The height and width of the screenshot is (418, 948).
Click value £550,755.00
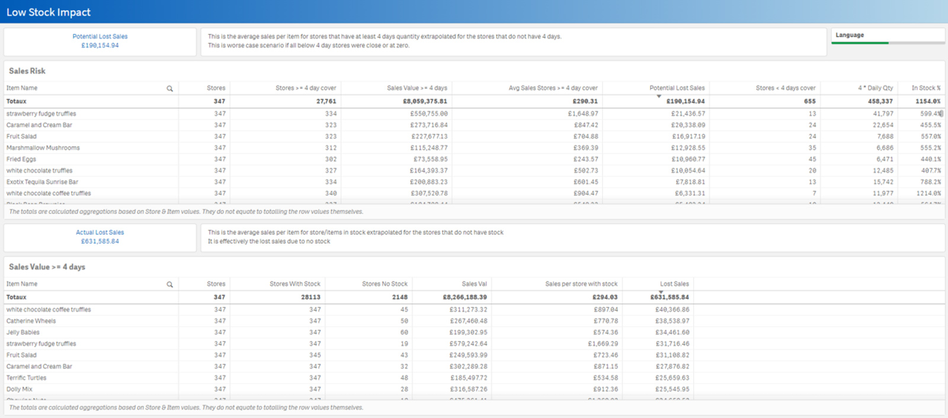point(429,114)
